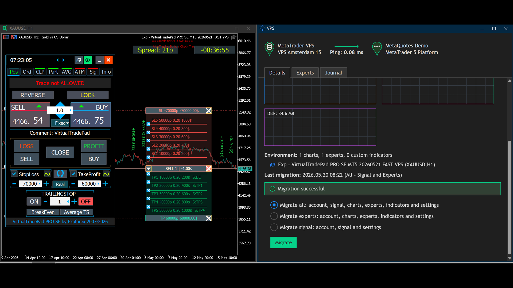
Task: Click the Average TS button
Action: click(77, 212)
